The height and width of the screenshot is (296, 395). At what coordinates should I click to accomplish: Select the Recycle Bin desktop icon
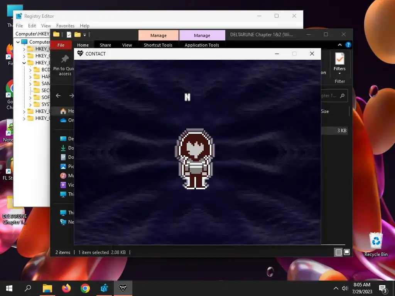[376, 244]
